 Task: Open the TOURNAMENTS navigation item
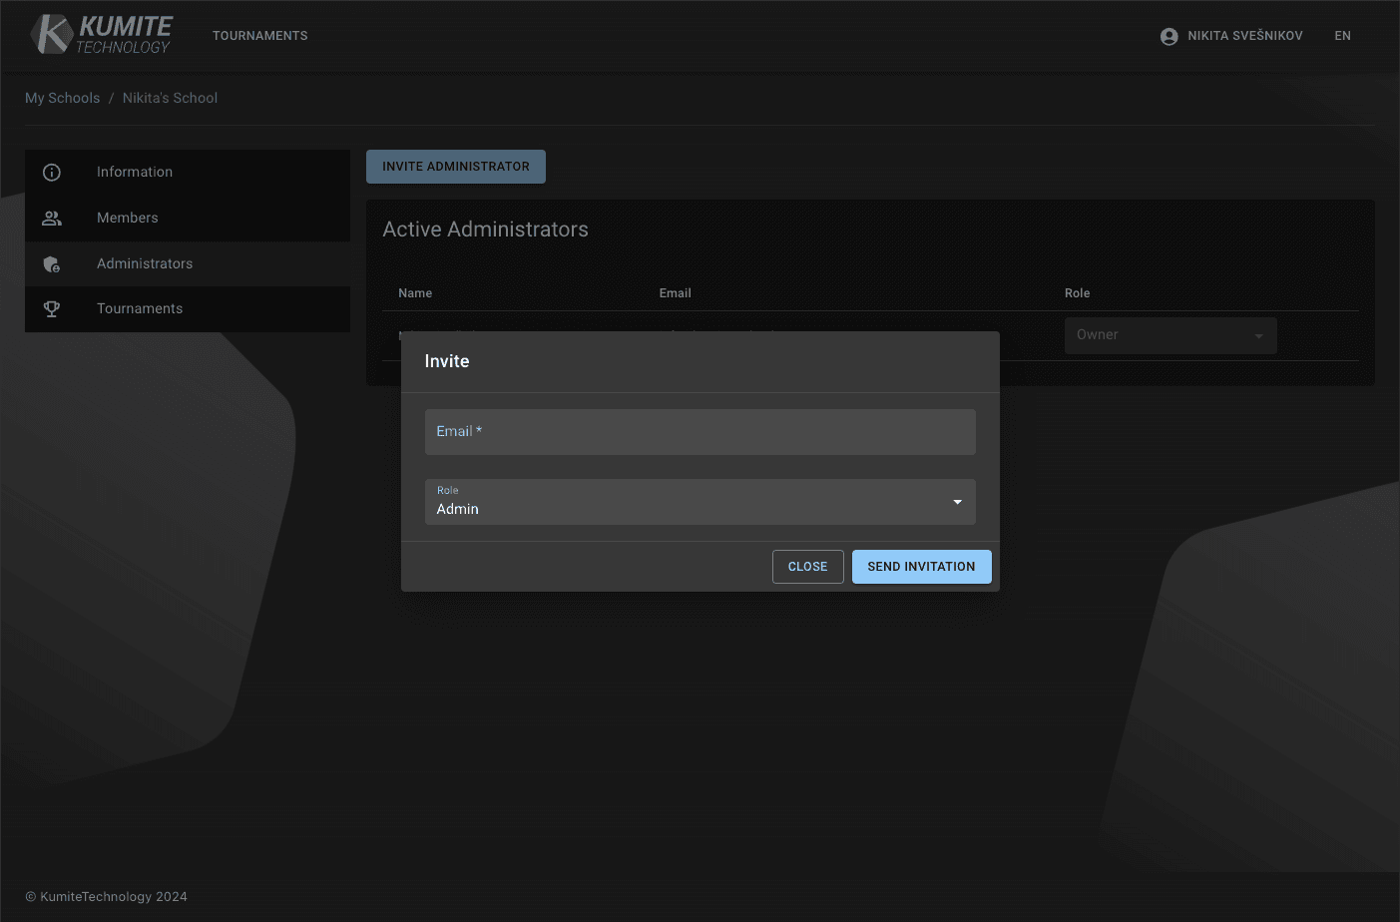259,35
